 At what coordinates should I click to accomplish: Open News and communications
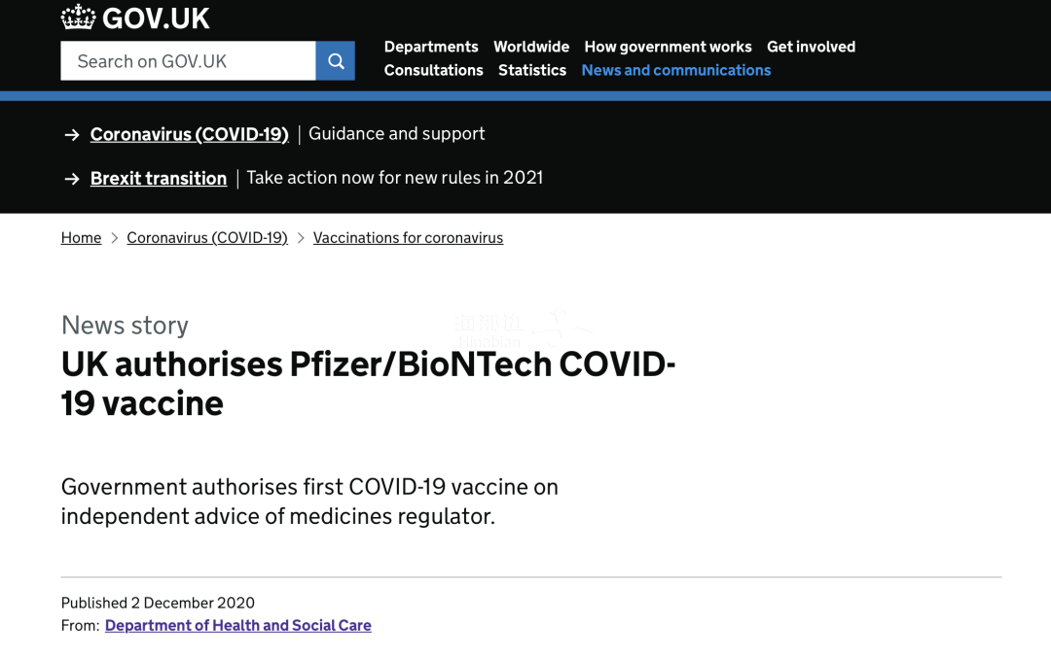(x=676, y=70)
